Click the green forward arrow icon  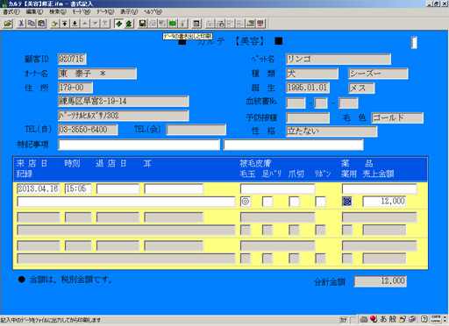pos(118,24)
